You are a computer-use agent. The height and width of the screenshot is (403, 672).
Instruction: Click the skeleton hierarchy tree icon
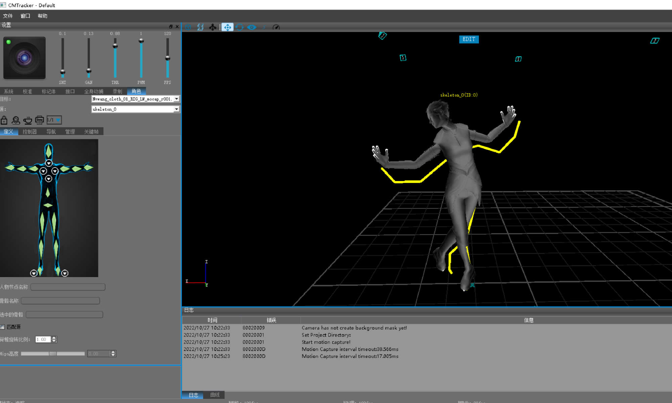click(213, 27)
